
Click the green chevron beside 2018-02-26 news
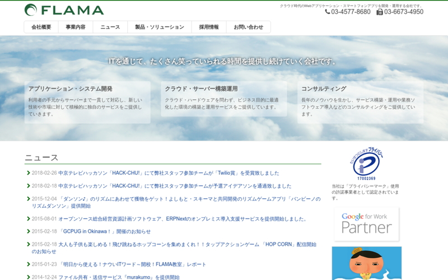[28, 173]
